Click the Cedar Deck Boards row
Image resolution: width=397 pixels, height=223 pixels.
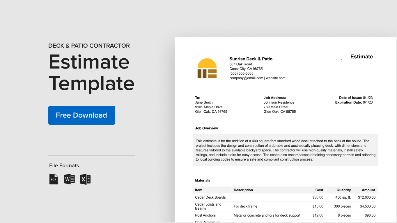click(x=210, y=197)
